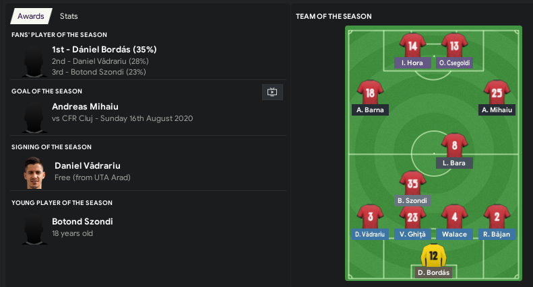Open Andreas Mihaiu goal of the season link
The width and height of the screenshot is (533, 287).
click(x=86, y=106)
